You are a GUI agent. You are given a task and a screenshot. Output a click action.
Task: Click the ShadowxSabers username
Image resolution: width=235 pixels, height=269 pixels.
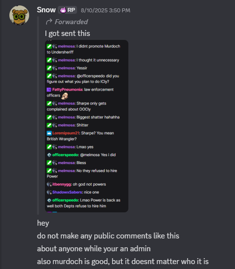[68, 192]
